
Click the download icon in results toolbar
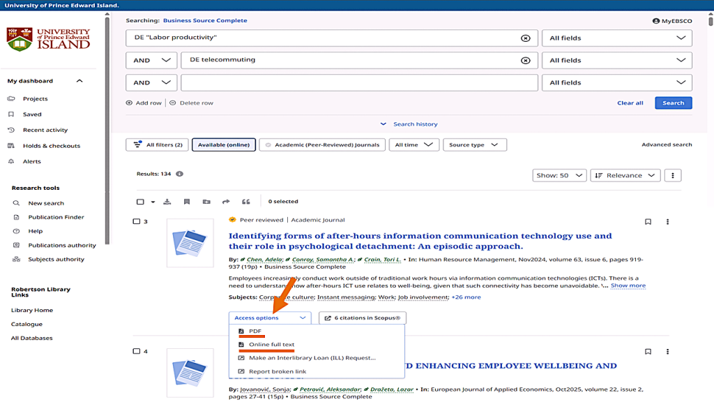167,202
